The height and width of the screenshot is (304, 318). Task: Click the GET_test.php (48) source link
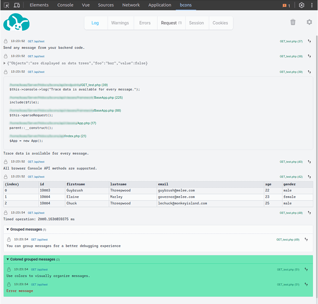(x=291, y=213)
